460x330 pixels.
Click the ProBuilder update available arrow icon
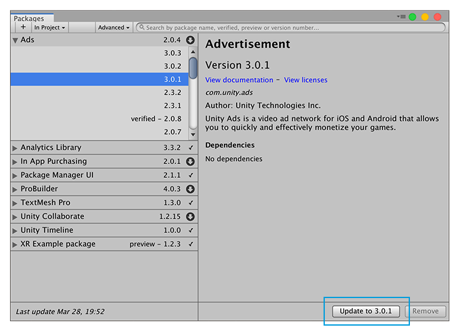click(x=190, y=189)
